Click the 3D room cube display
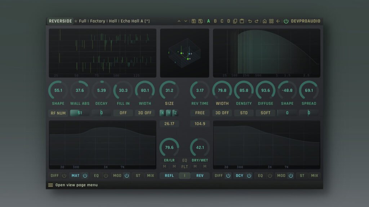 click(184, 53)
